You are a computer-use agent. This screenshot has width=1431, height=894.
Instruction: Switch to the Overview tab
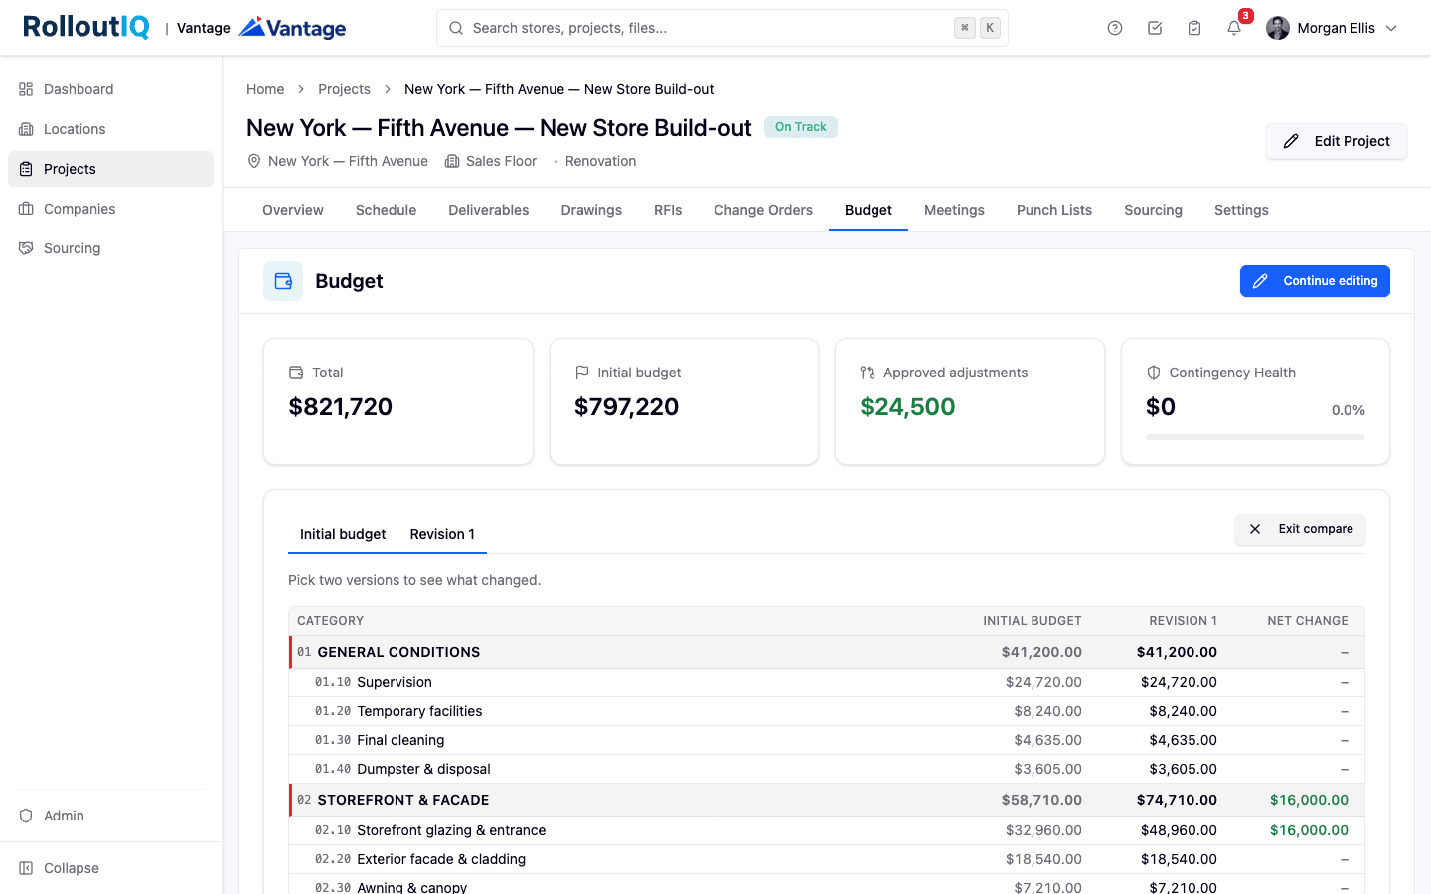point(293,210)
